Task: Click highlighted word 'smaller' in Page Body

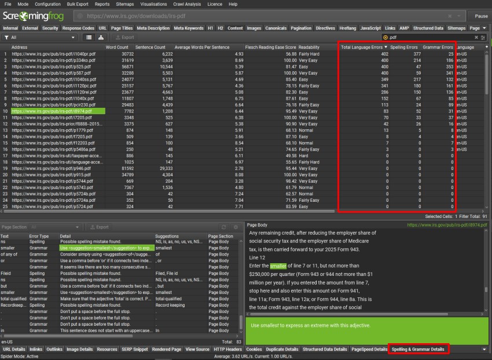Action: pos(278,266)
